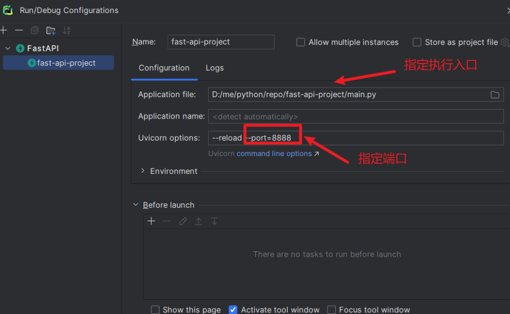The height and width of the screenshot is (314, 510).
Task: Switch to the Configuration tab
Action: click(x=164, y=68)
